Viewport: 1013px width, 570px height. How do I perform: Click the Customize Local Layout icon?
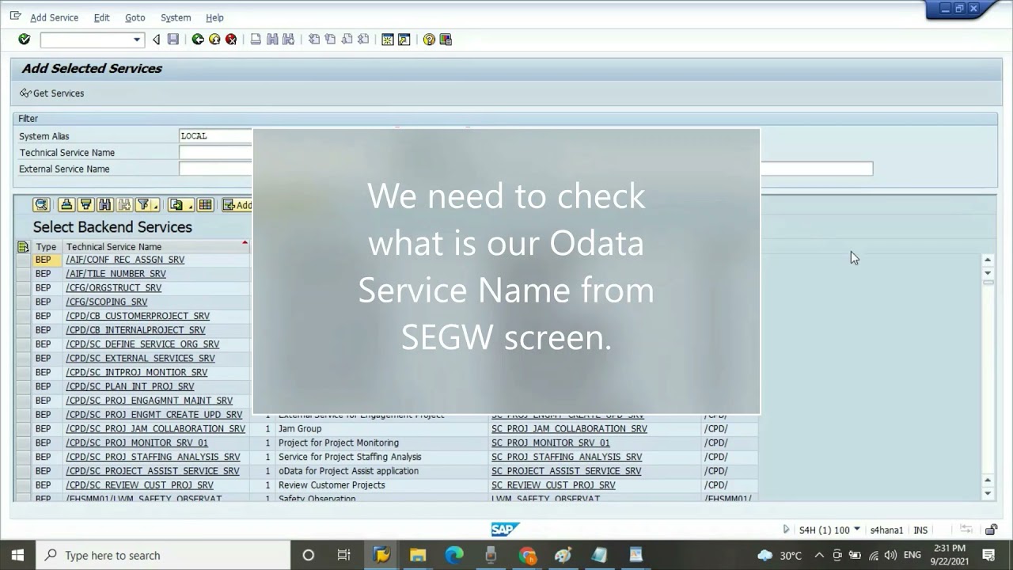(x=446, y=40)
